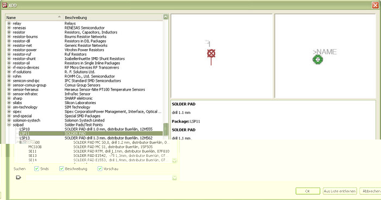Close the ADD dialog window
This screenshot has width=381, height=200.
376,5
